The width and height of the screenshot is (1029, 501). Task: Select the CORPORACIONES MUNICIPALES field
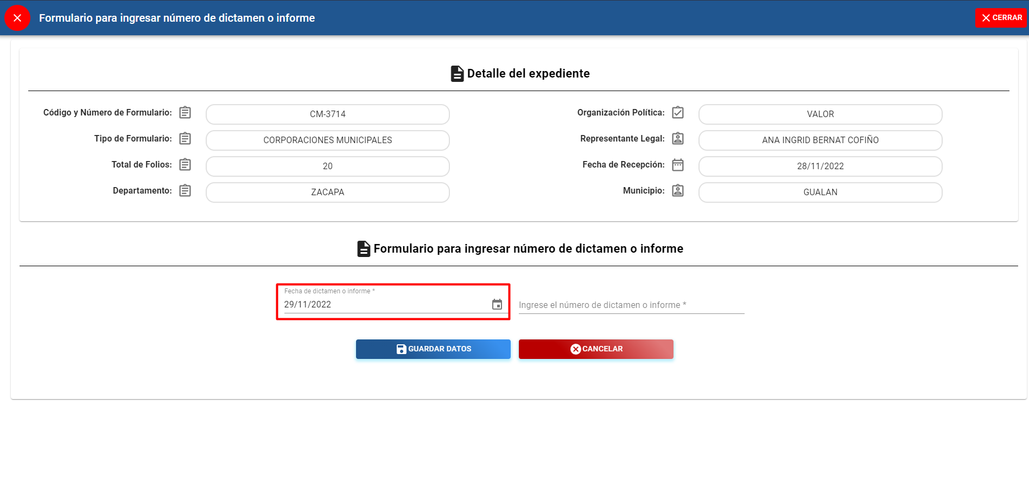(327, 140)
